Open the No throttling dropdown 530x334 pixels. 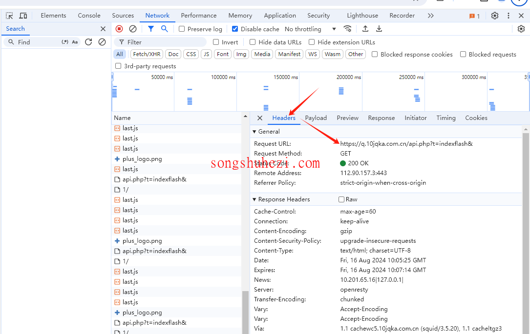[310, 29]
